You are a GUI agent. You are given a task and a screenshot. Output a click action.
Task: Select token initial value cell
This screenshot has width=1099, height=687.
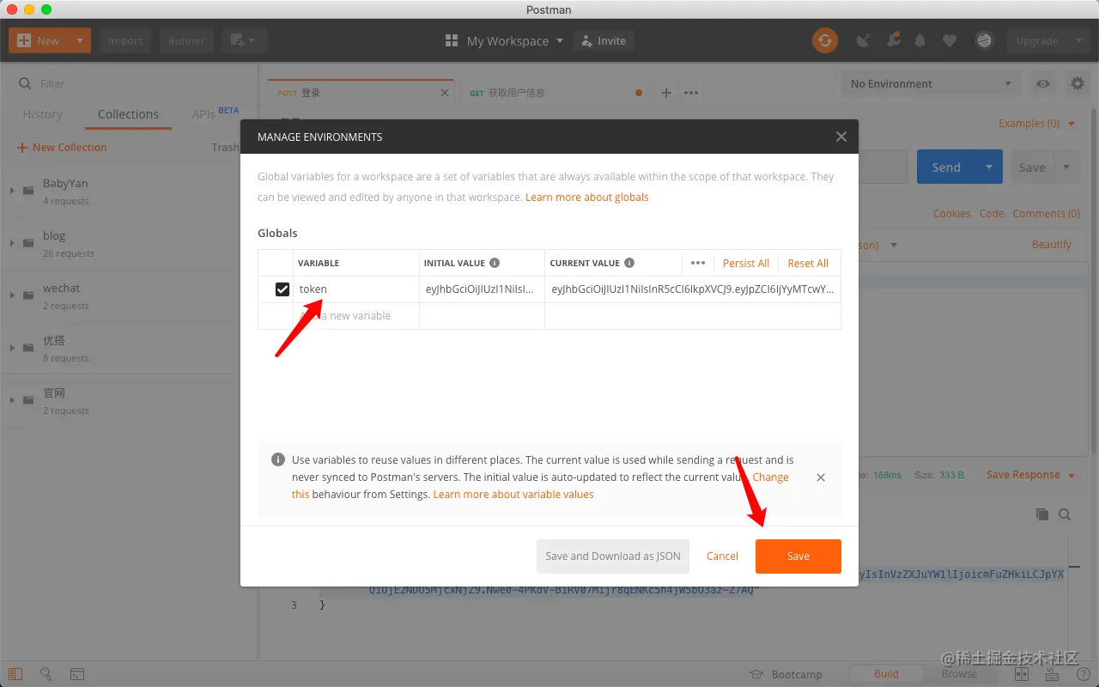(482, 289)
